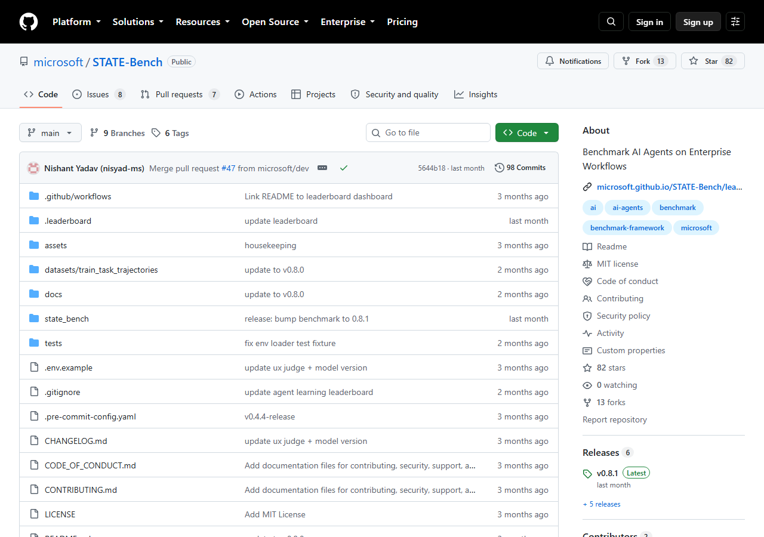Open the microsoft owner link
The height and width of the screenshot is (537, 764).
(x=58, y=62)
